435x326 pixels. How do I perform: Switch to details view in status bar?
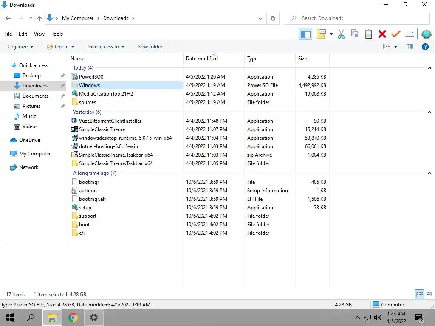[x=419, y=294]
